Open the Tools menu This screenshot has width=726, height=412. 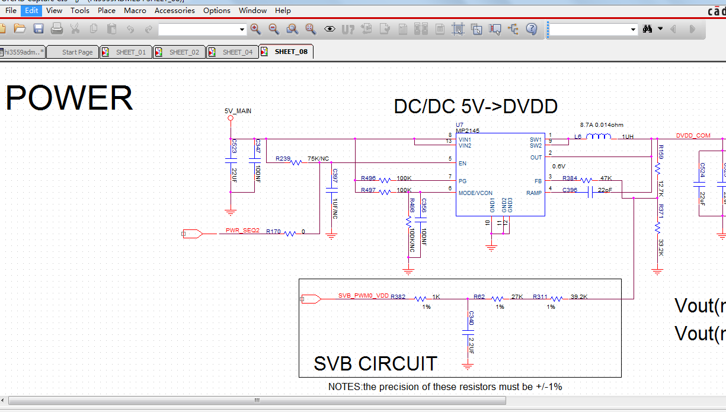click(80, 10)
